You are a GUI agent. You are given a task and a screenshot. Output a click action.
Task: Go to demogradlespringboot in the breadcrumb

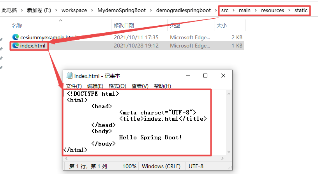click(x=183, y=11)
